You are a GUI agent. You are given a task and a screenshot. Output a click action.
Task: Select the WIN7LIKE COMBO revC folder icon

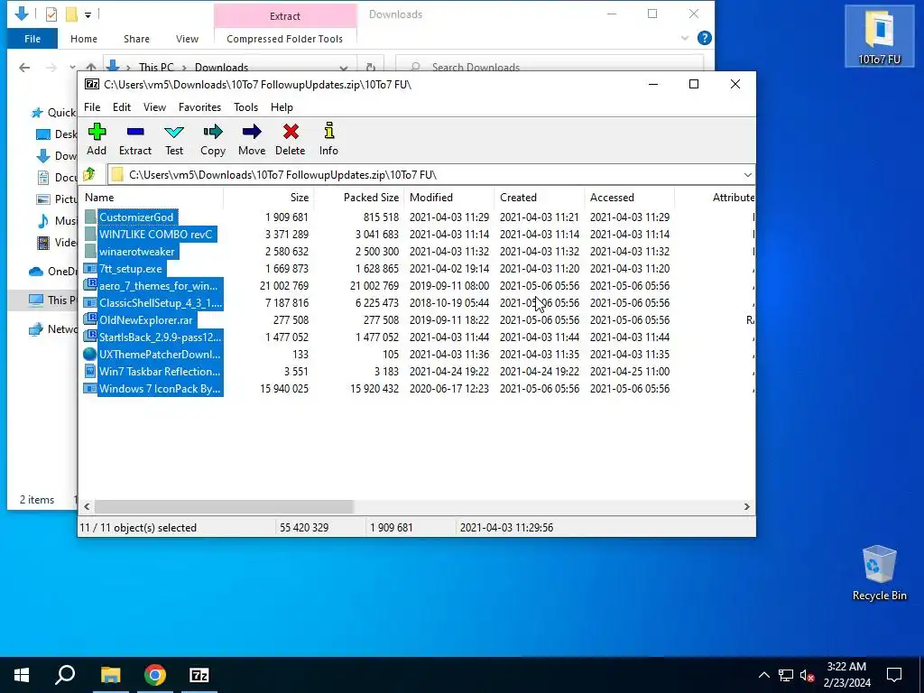click(x=90, y=234)
